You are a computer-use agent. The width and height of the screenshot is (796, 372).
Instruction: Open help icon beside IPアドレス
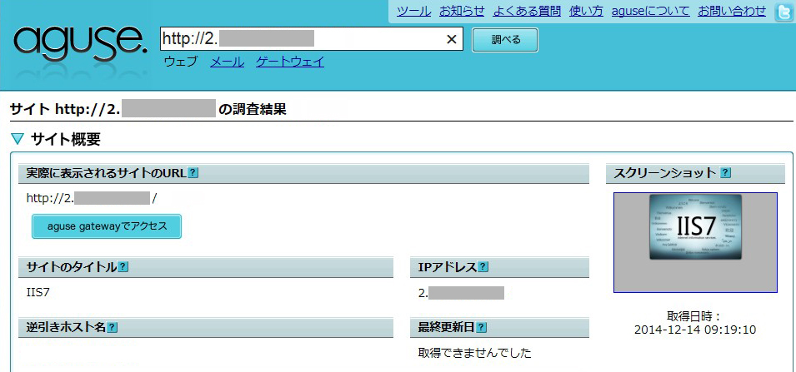tap(483, 267)
